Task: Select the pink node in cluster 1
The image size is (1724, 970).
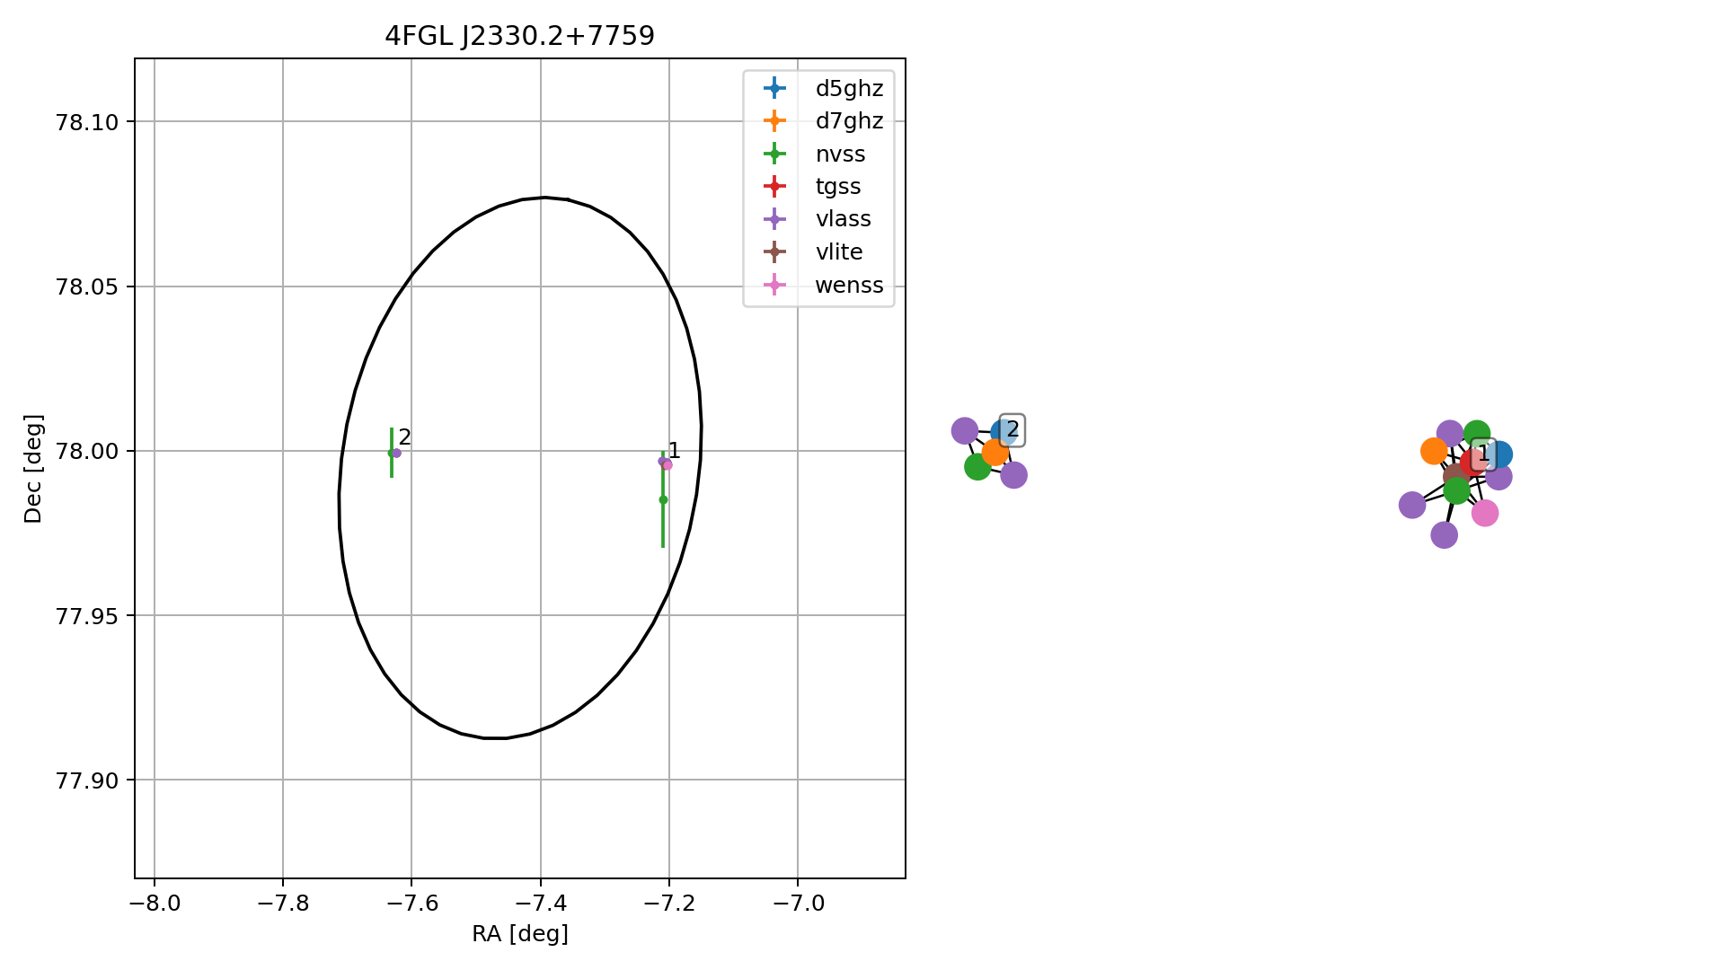Action: point(1485,513)
